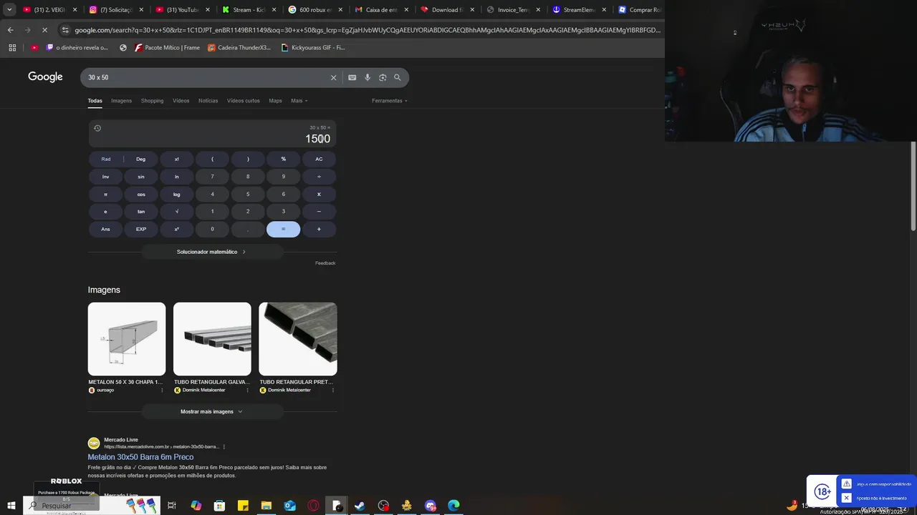
Task: Click the percent button on calculator
Action: point(283,159)
